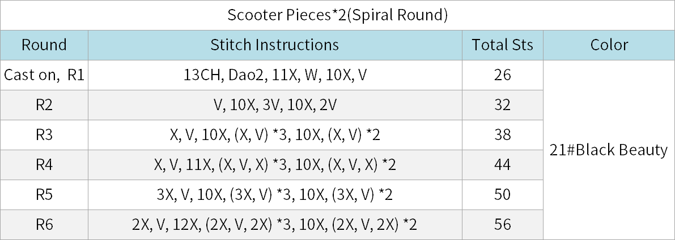Select the R6 stitch instructions cell

point(275,225)
